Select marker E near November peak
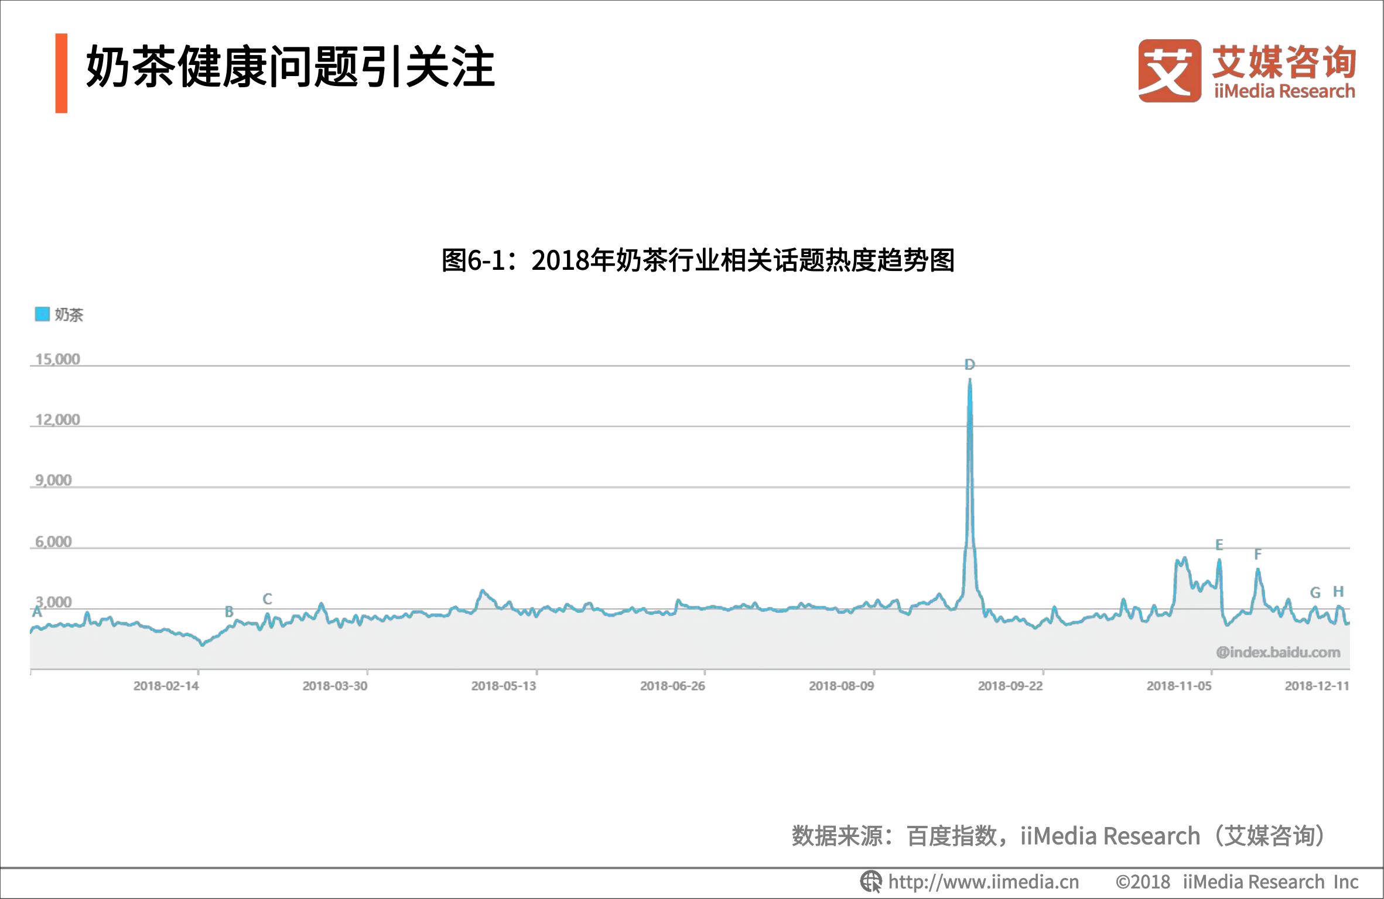Viewport: 1384px width, 899px height. click(1219, 545)
